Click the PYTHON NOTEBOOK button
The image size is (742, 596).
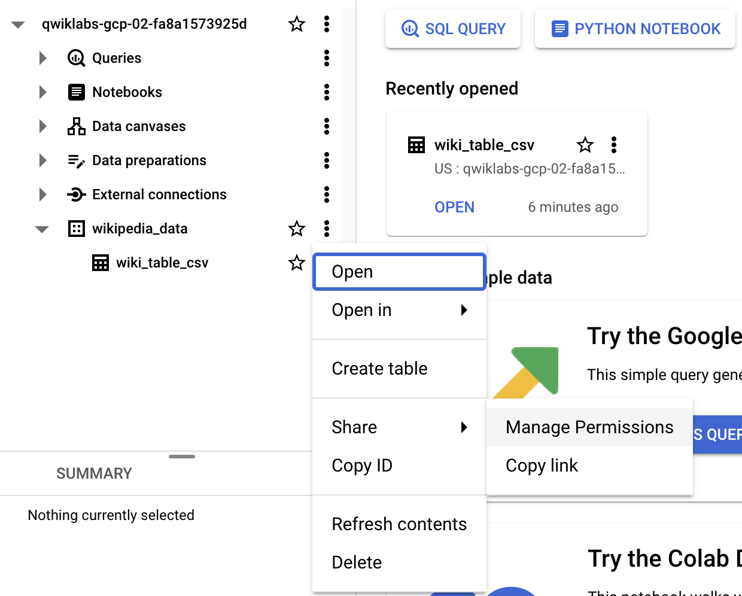click(x=634, y=28)
